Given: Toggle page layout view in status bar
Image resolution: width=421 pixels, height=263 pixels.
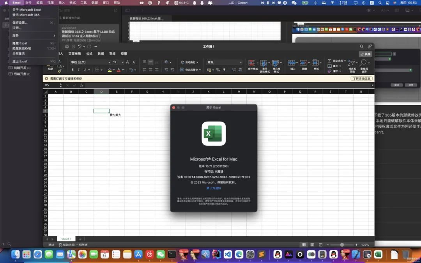Looking at the screenshot, I should tap(312, 245).
